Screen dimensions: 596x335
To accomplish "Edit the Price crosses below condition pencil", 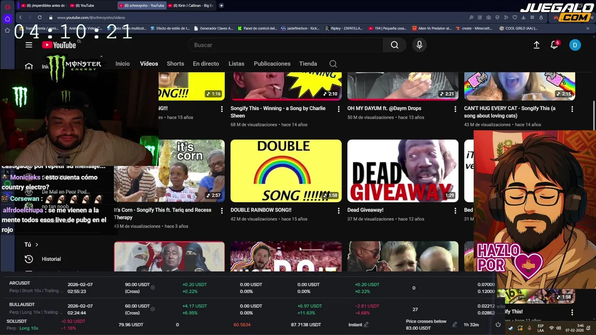I will (x=455, y=325).
